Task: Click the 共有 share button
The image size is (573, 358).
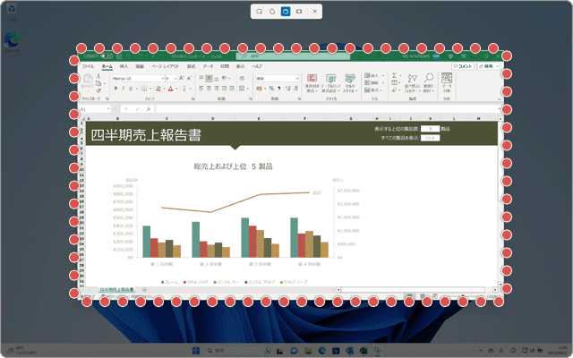Action: (488, 66)
